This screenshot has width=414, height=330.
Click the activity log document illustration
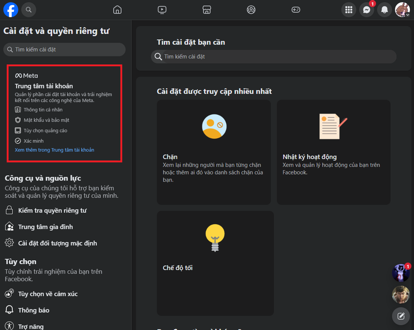333,126
